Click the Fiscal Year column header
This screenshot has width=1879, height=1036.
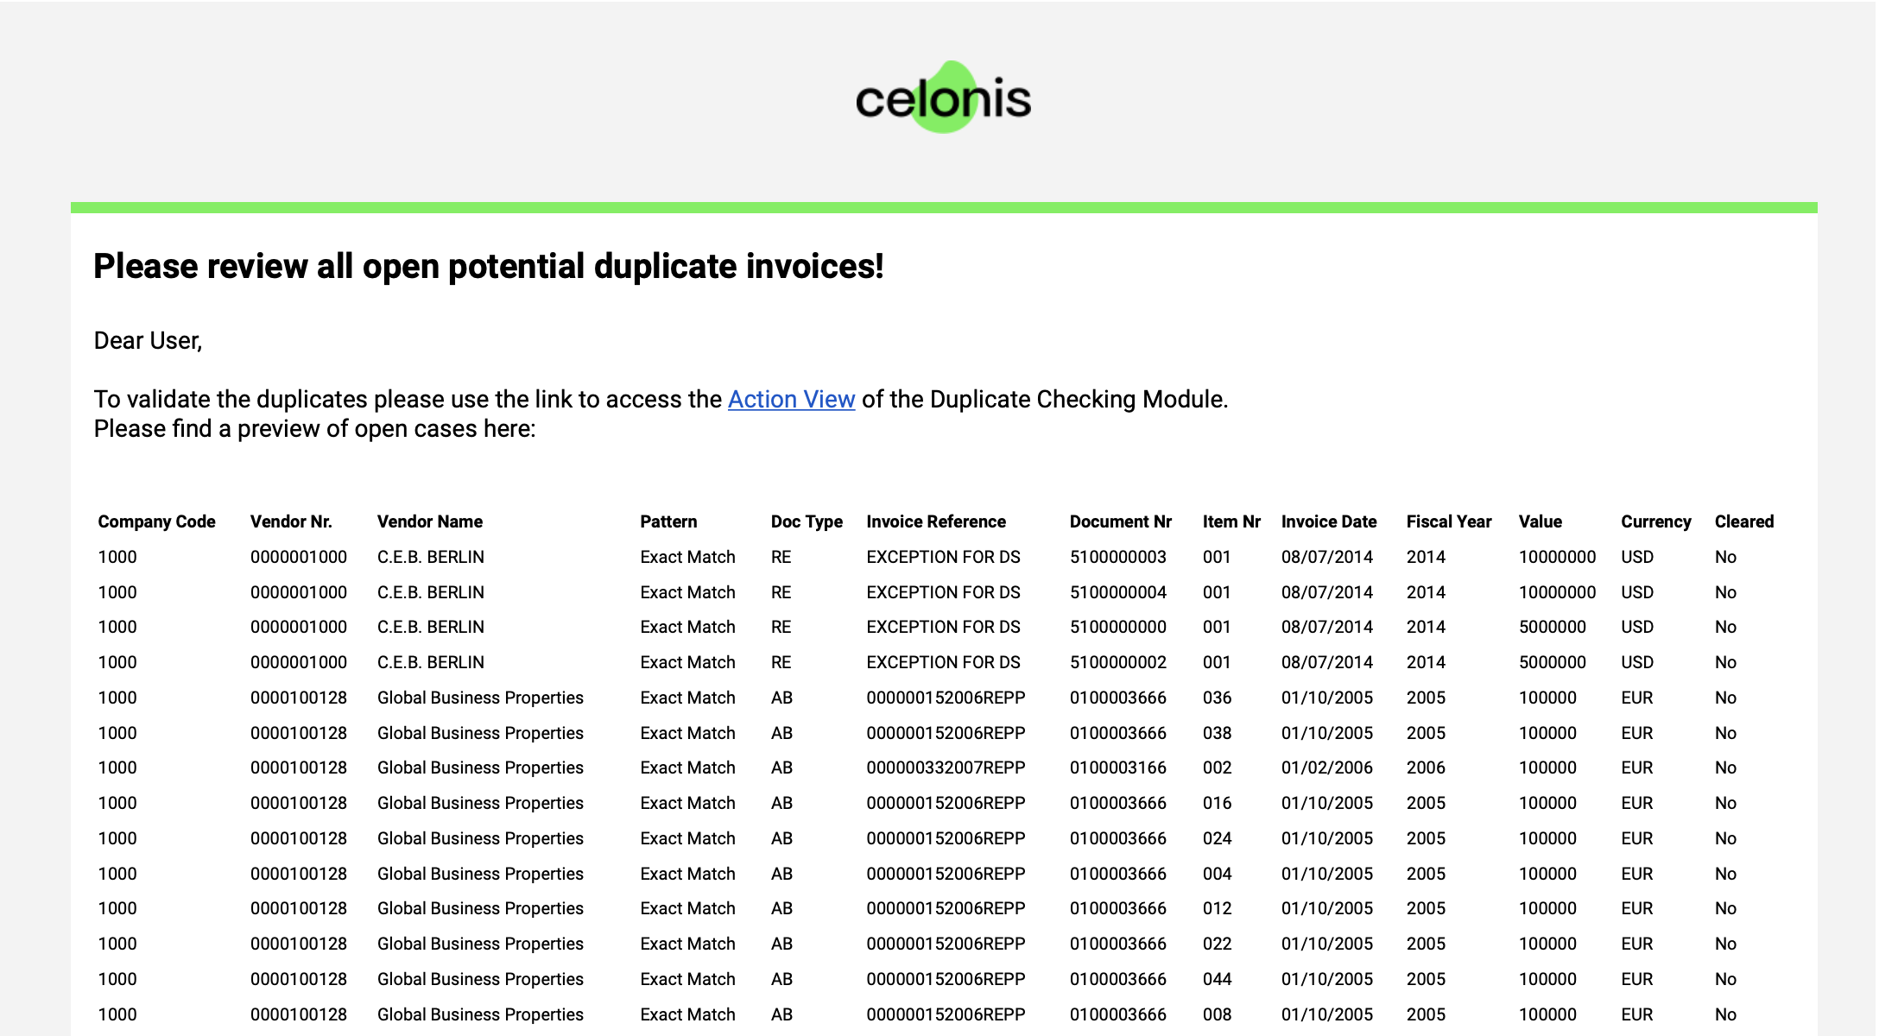click(x=1449, y=521)
